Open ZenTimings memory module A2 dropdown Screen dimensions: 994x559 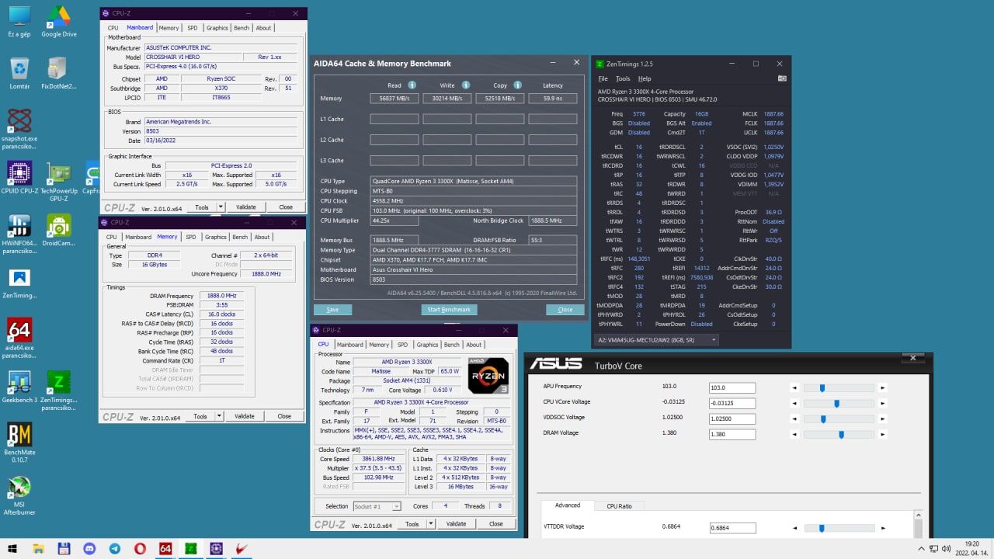click(x=656, y=340)
